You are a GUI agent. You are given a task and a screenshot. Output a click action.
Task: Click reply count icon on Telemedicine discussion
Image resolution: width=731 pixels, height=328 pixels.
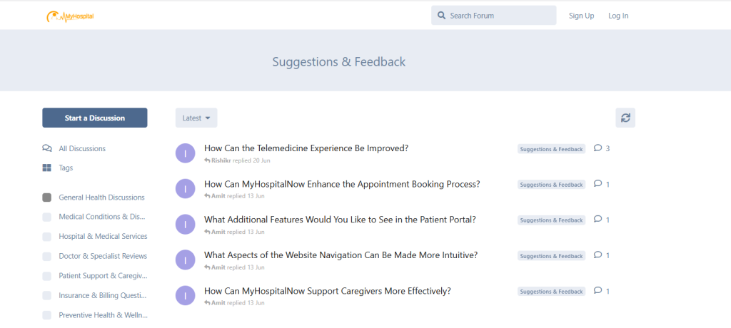pyautogui.click(x=598, y=148)
